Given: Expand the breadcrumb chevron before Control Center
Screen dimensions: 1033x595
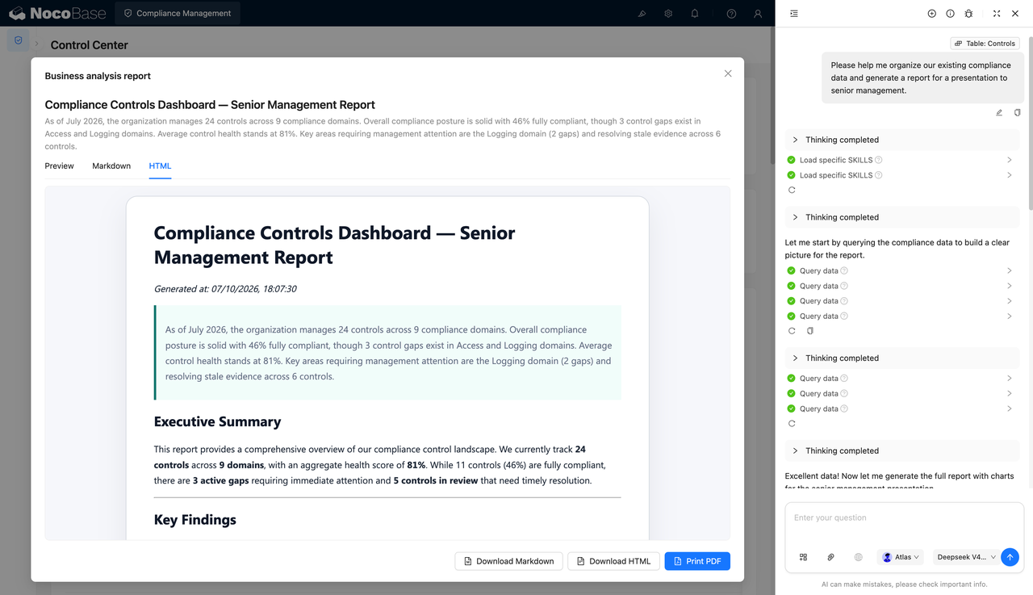Looking at the screenshot, I should click(36, 44).
